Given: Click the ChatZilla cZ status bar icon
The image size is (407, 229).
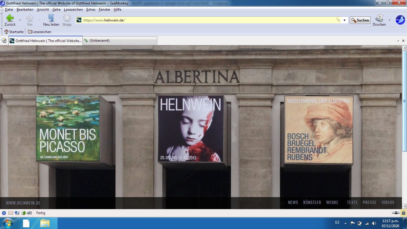Looking at the screenshot, I should (x=29, y=213).
